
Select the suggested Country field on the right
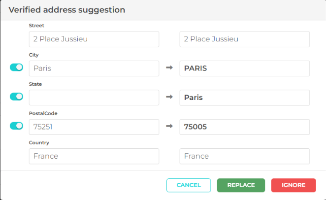pos(244,156)
